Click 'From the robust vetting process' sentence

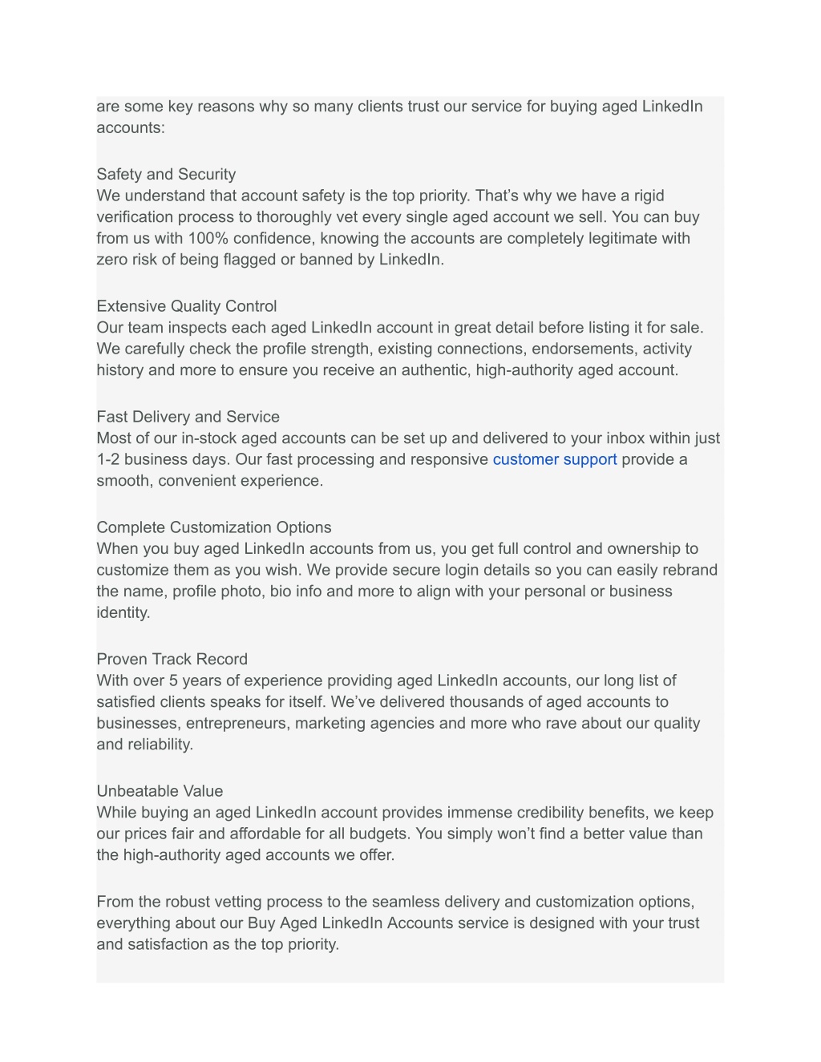396,902
